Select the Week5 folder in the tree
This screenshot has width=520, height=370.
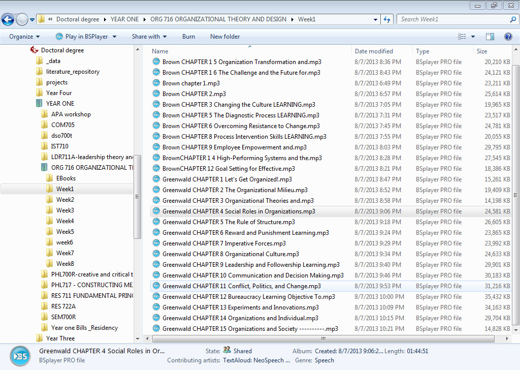(x=65, y=232)
